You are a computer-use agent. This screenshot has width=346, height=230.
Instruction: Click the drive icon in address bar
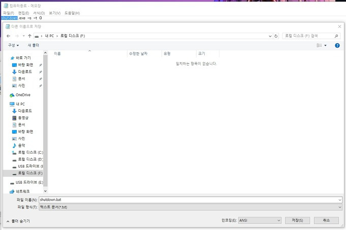pos(37,36)
